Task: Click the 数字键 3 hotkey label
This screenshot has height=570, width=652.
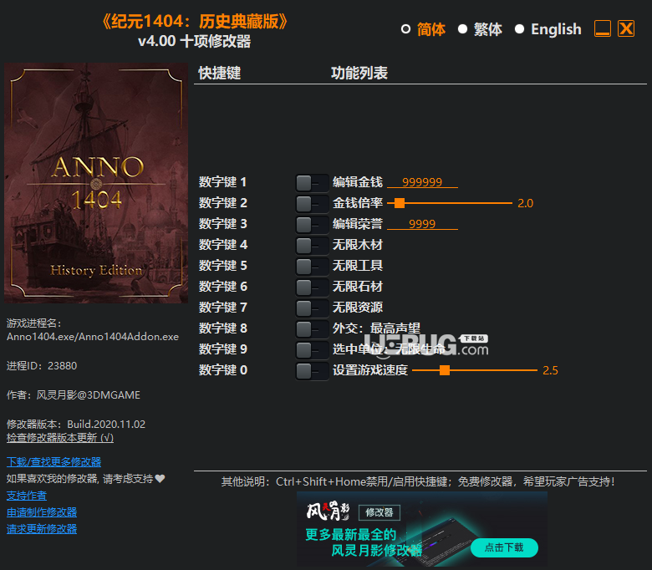Action: click(222, 224)
